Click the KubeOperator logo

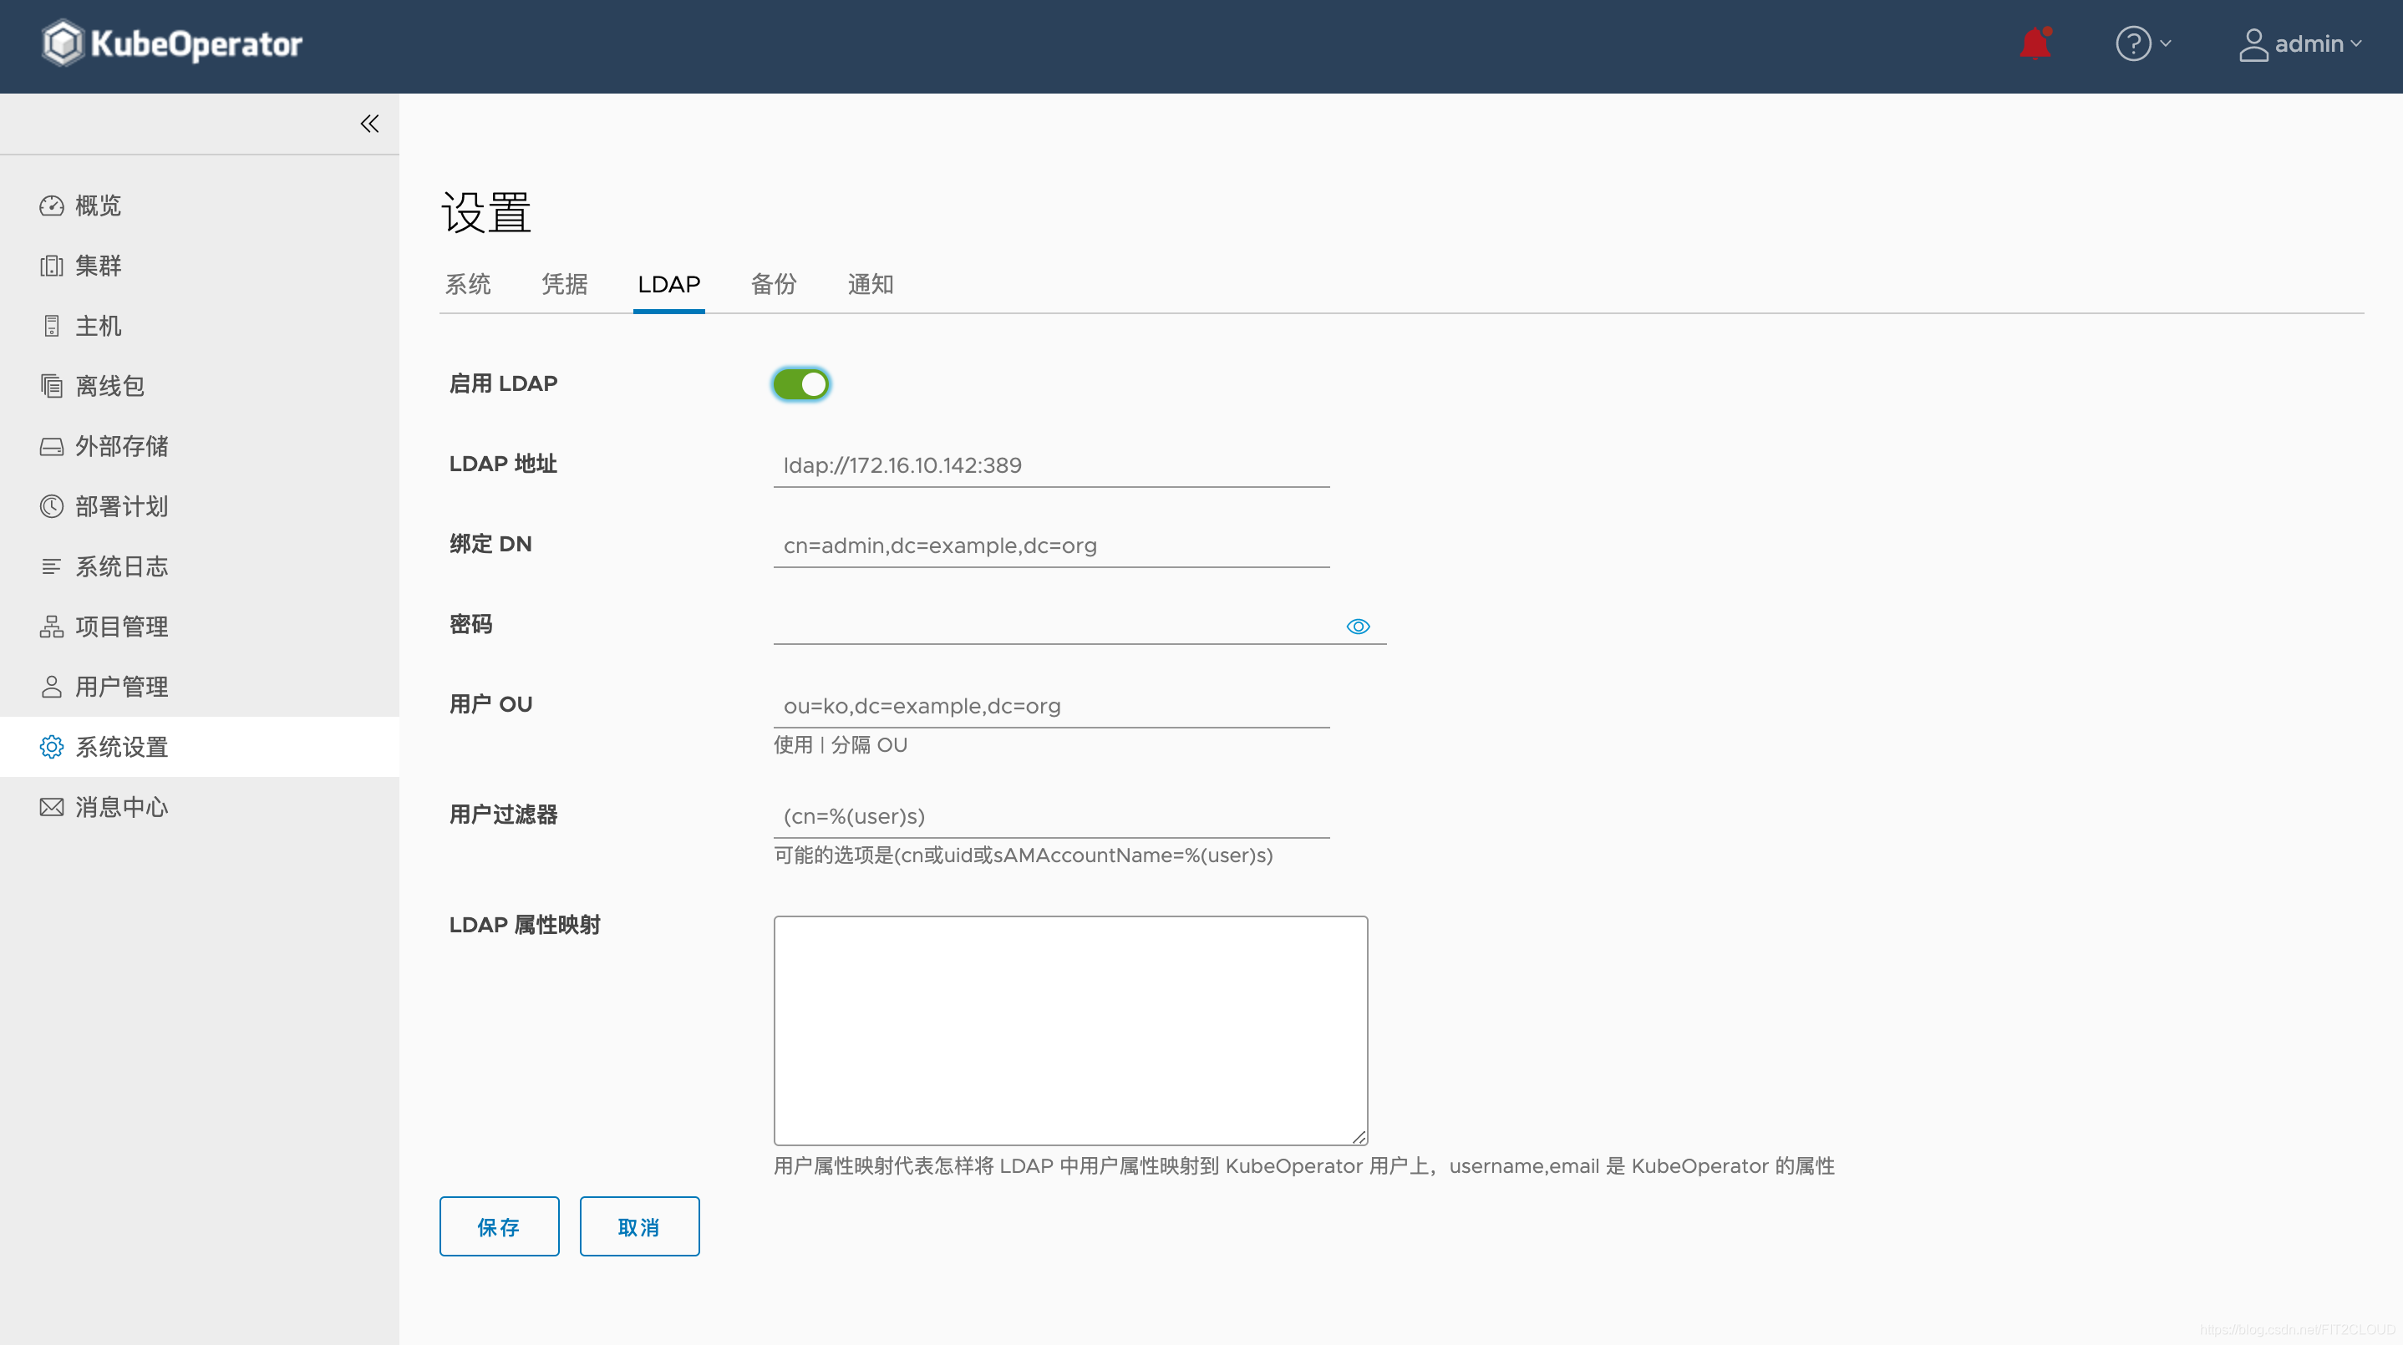point(173,43)
